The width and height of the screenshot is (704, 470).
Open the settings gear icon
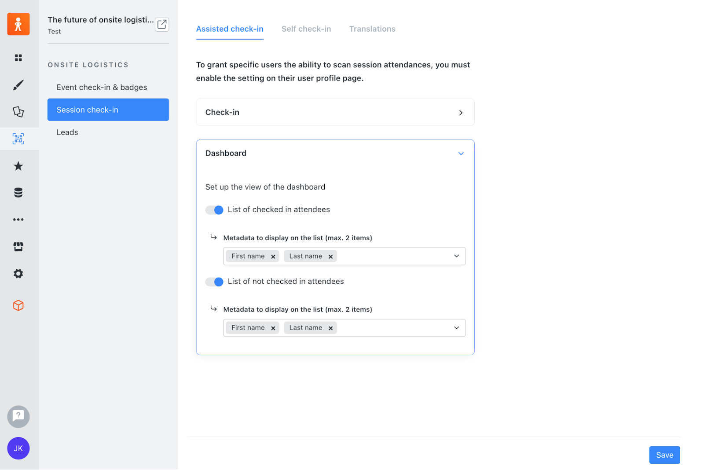pyautogui.click(x=18, y=273)
